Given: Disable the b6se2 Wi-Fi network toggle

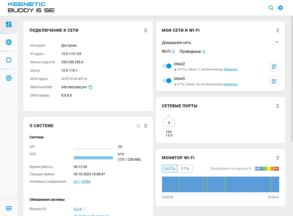Looking at the screenshot, I should pos(167,66).
